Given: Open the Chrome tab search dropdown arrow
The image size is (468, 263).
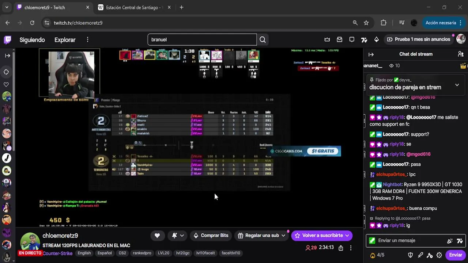Looking at the screenshot, I should coord(7,7).
